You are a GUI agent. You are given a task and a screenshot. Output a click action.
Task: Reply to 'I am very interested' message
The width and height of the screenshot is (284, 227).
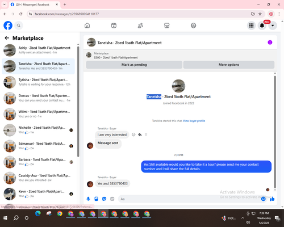click(x=140, y=134)
